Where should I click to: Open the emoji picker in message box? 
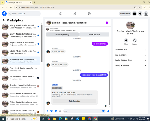[x=103, y=111]
